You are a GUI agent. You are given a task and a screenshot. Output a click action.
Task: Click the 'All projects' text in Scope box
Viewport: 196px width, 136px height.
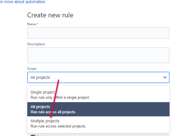[40, 77]
